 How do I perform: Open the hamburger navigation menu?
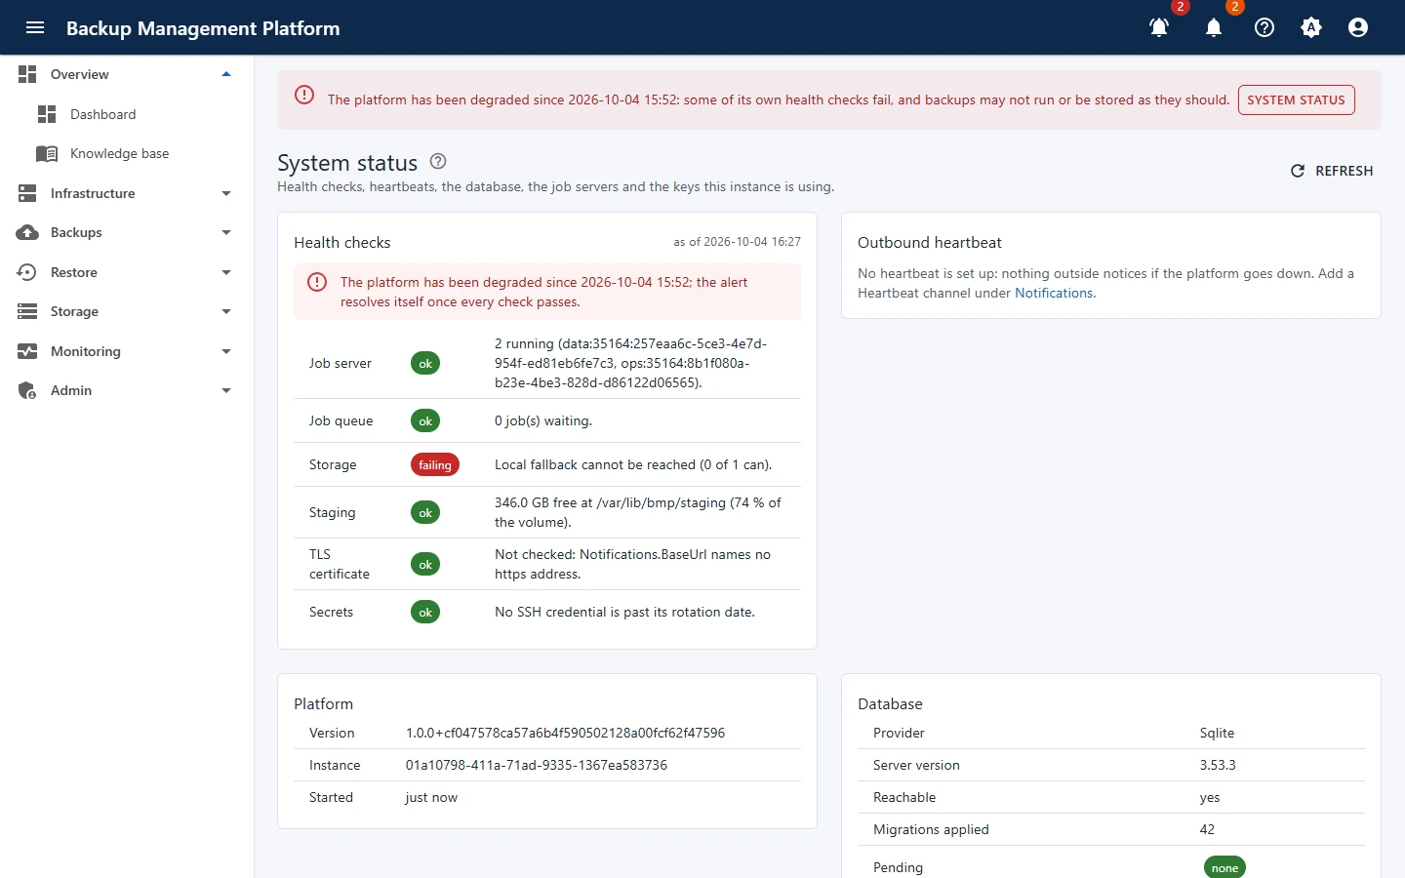point(35,27)
